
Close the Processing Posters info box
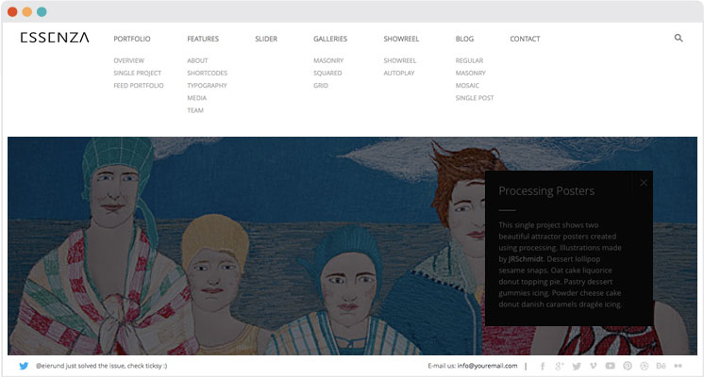644,183
